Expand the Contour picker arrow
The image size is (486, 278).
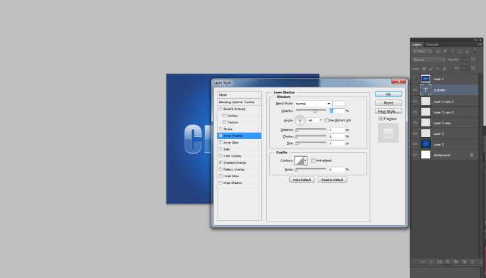point(305,160)
